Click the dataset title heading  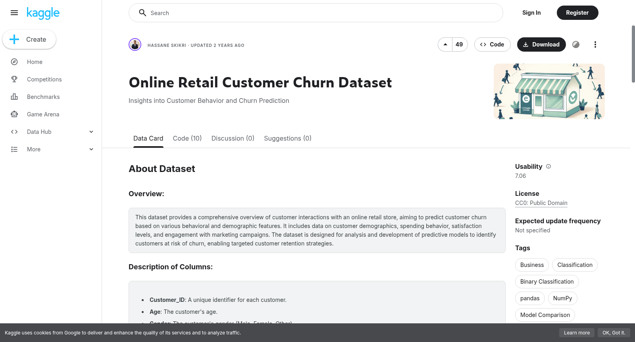click(x=260, y=83)
